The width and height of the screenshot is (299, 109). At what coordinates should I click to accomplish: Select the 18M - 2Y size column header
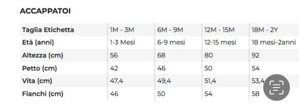click(x=265, y=30)
